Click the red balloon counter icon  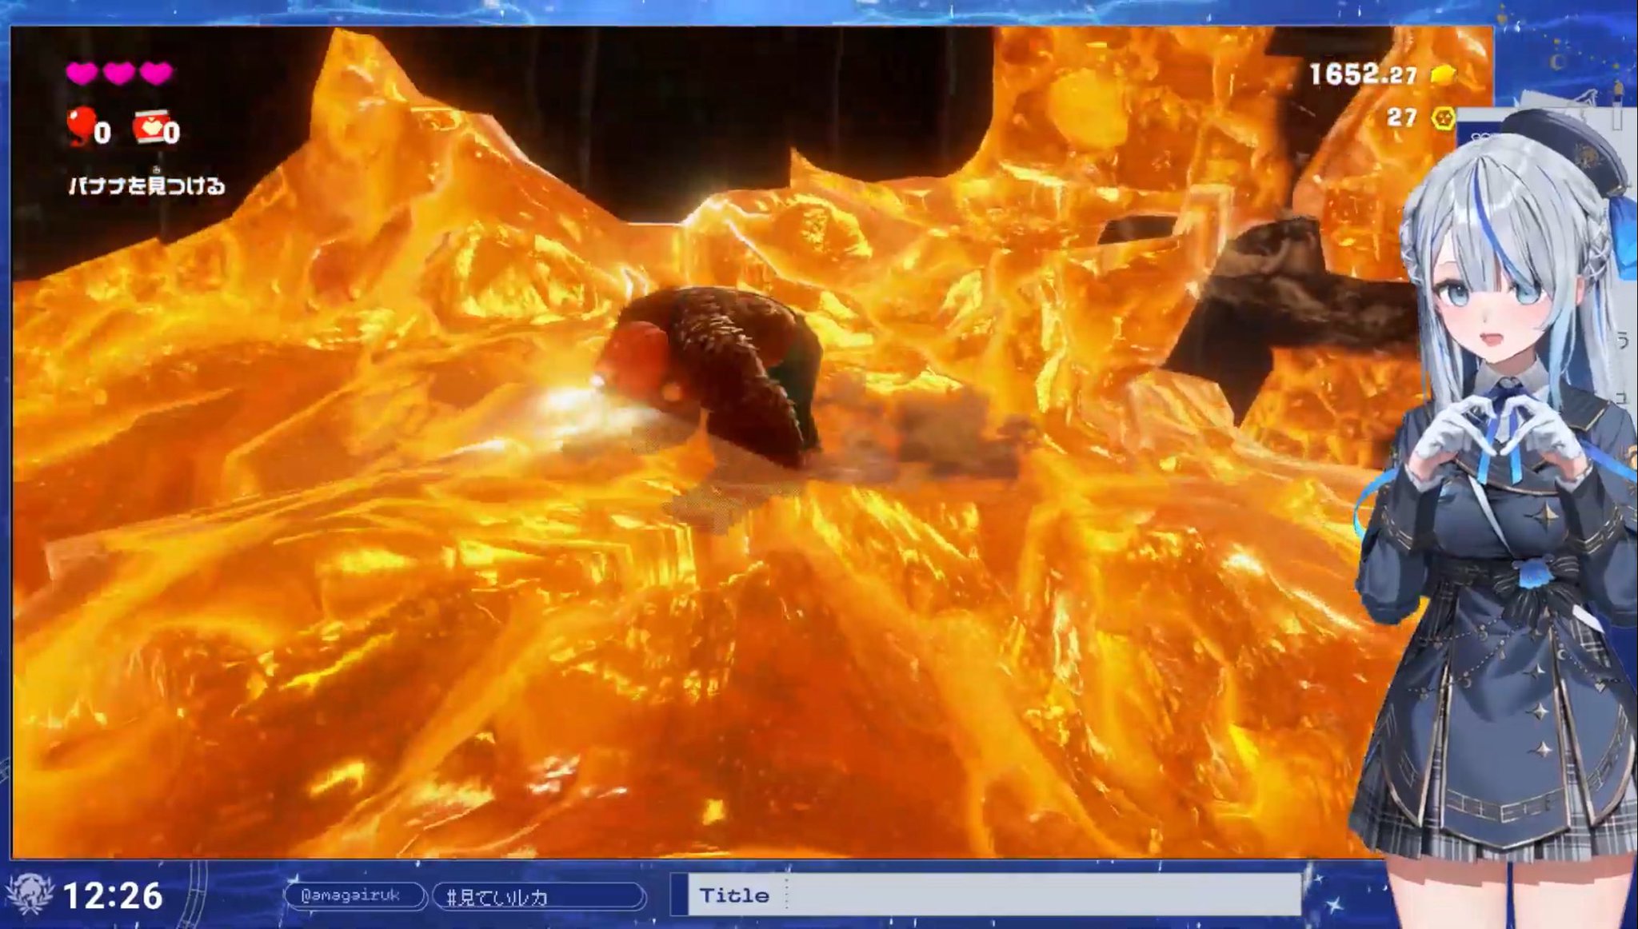tap(81, 126)
